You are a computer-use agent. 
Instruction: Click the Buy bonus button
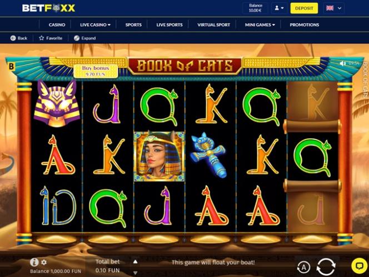click(96, 71)
